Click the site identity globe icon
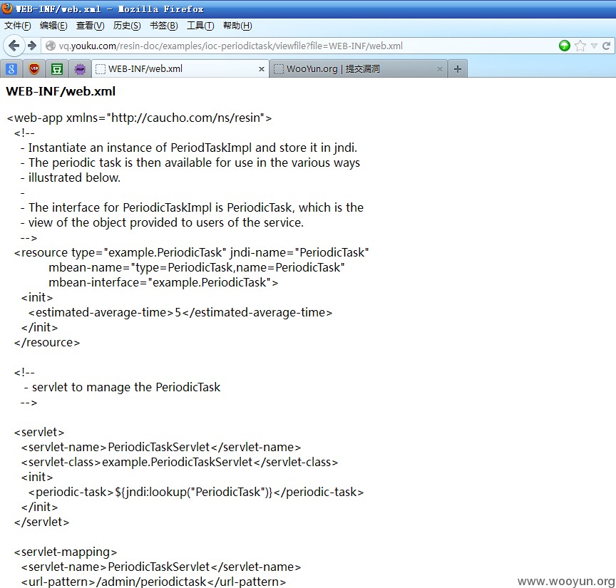The image size is (616, 588). point(51,46)
